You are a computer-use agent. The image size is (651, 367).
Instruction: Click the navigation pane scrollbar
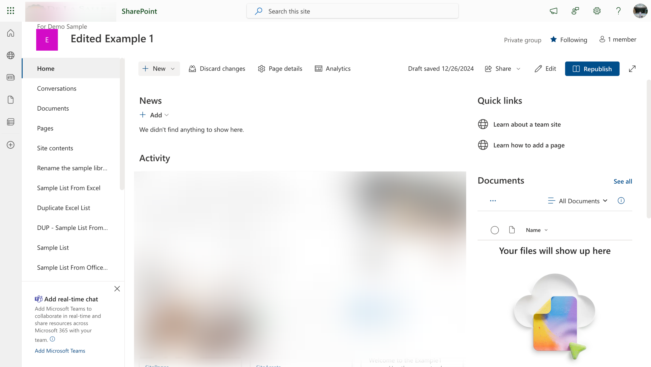(122, 124)
